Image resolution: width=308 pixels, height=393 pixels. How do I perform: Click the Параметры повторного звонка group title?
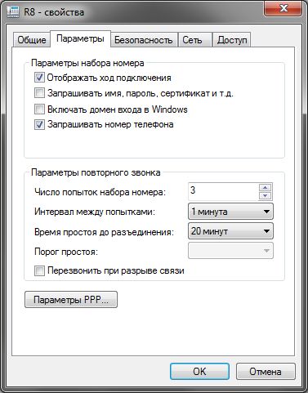click(x=96, y=172)
